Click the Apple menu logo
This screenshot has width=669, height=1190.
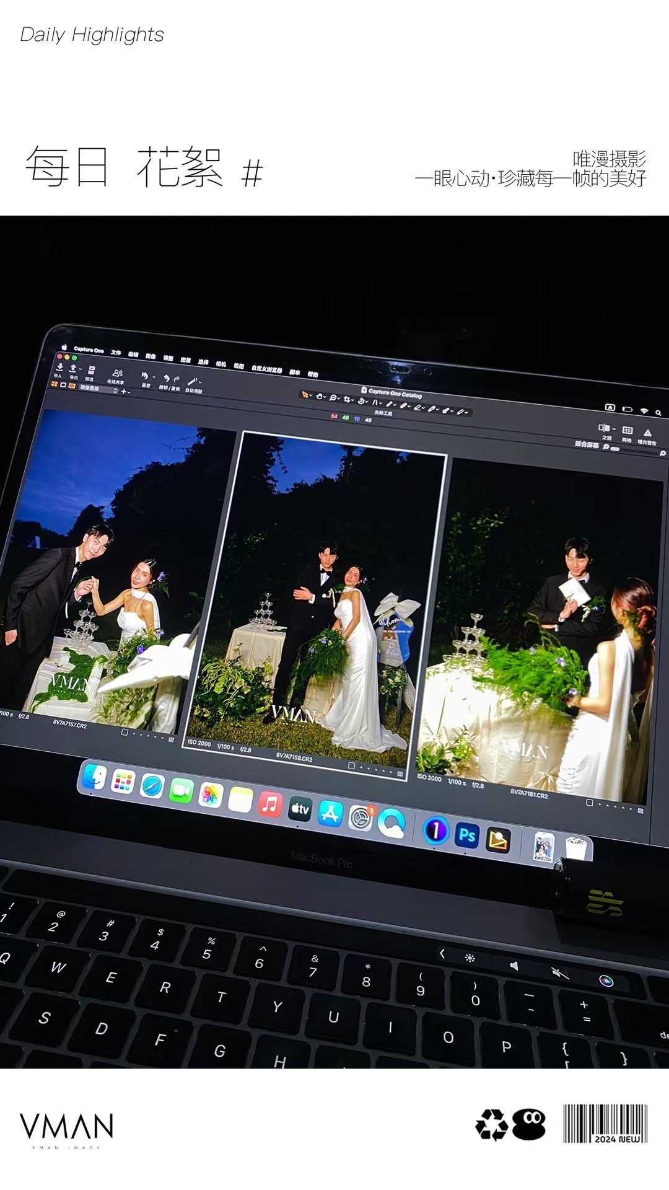[64, 347]
